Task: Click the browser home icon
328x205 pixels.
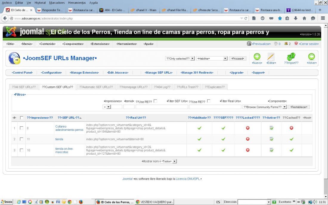Action: click(x=304, y=18)
